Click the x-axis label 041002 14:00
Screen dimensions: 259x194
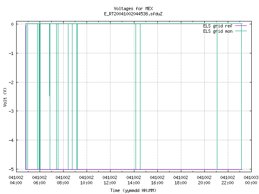134,180
